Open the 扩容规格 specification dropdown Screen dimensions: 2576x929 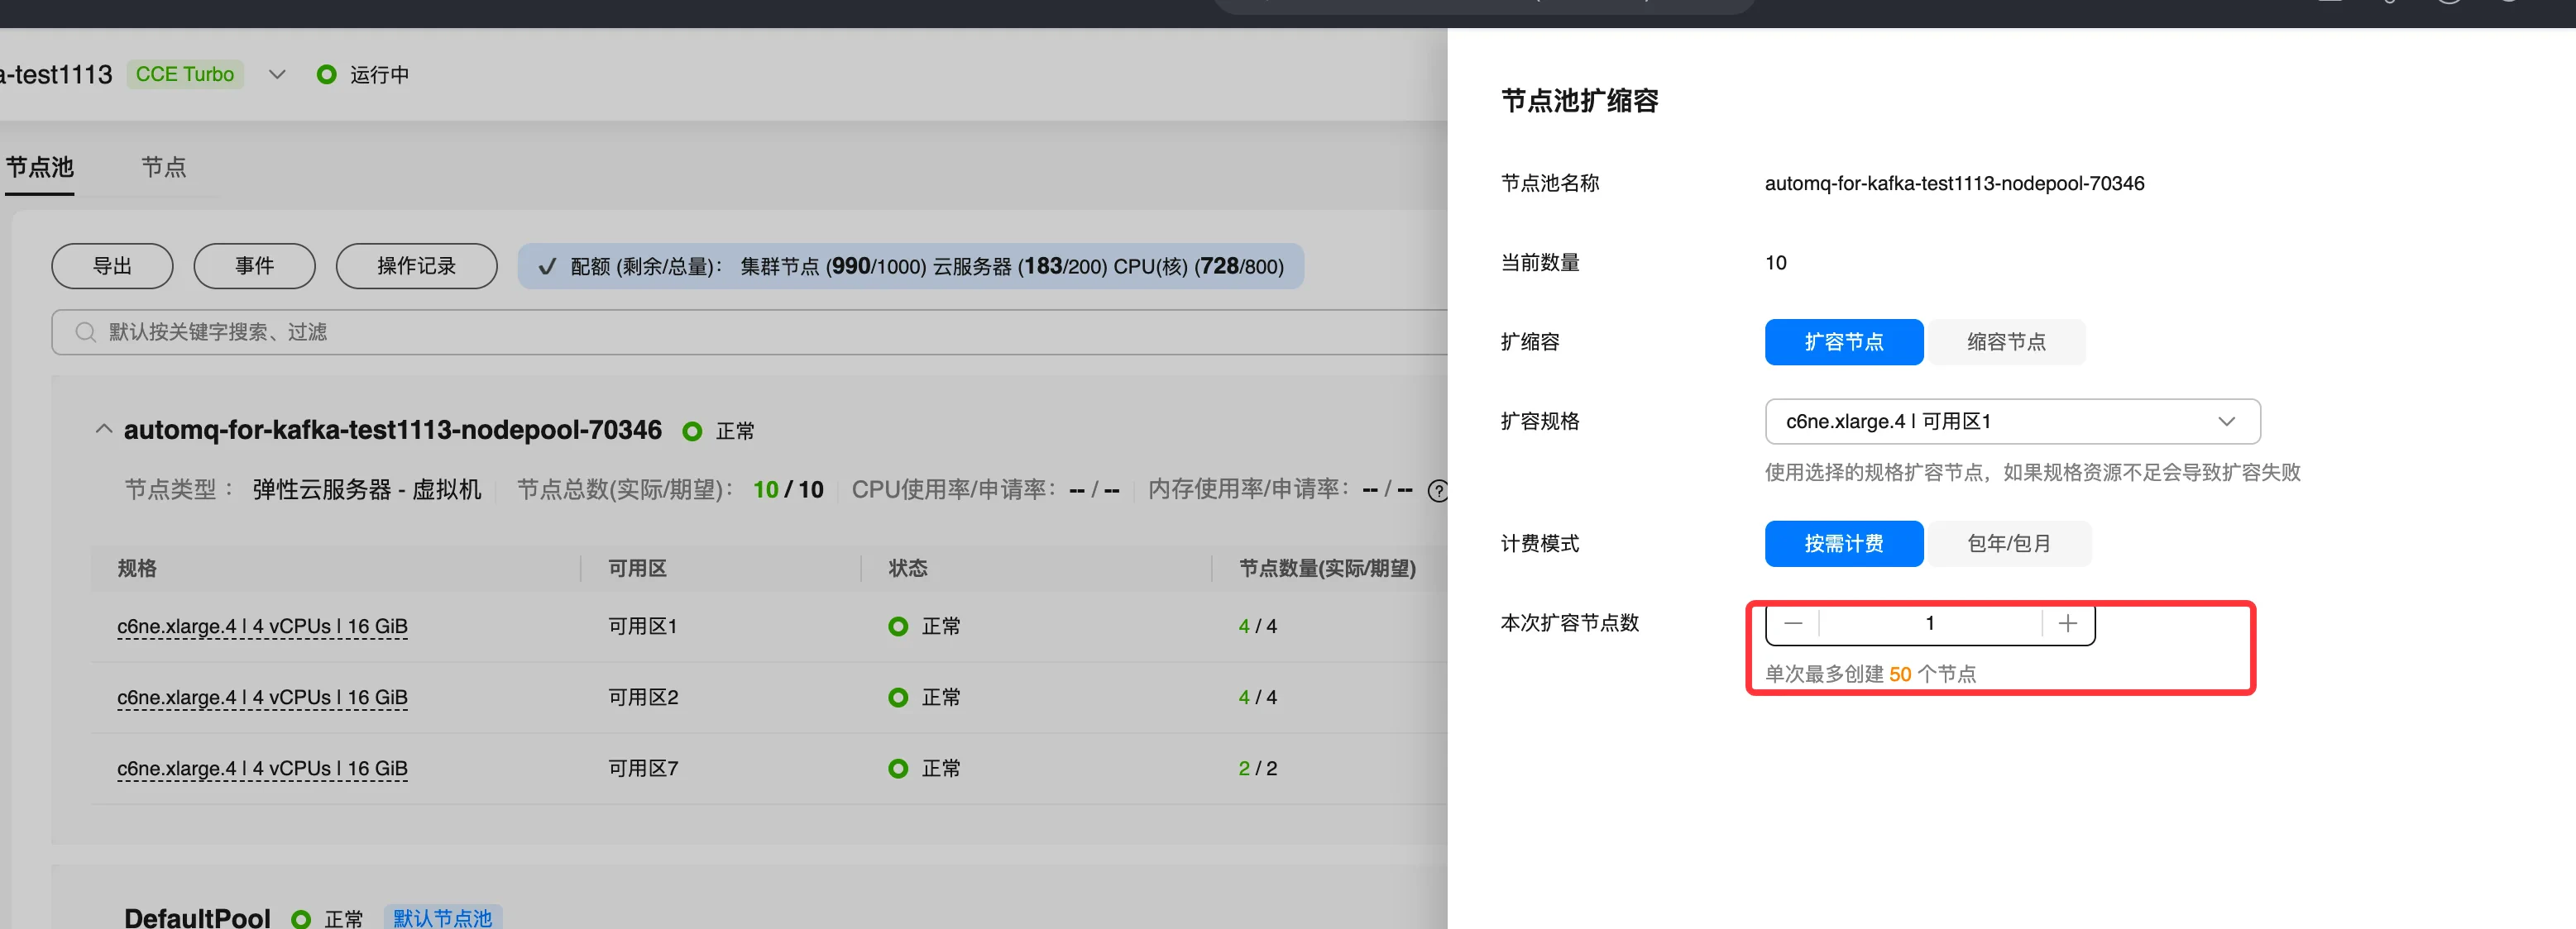tap(2011, 422)
